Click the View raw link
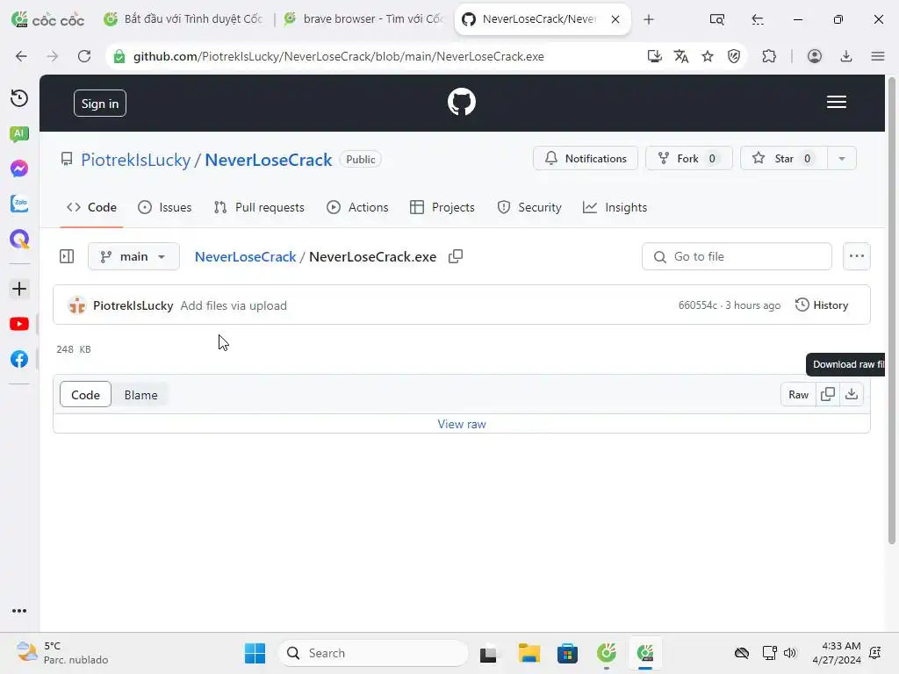899x674 pixels. click(462, 424)
